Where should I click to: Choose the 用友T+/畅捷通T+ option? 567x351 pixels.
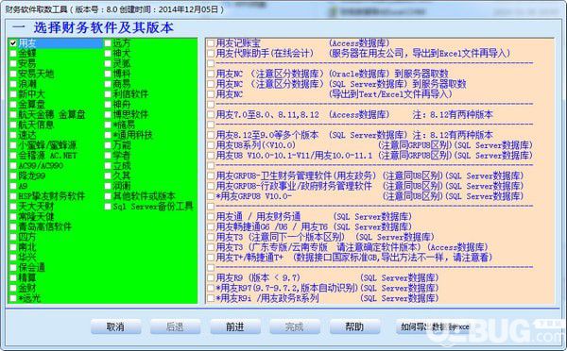click(x=211, y=258)
